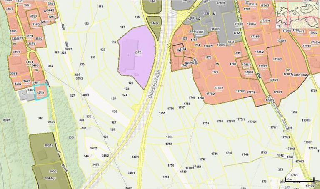Select parcel 334 near the western settlement

click(51, 66)
